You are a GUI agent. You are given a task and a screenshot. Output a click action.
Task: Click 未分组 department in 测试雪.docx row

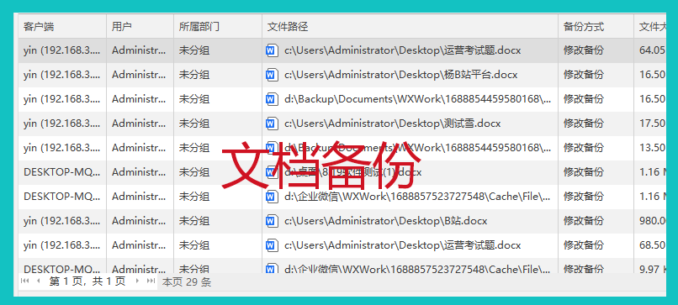pyautogui.click(x=194, y=124)
